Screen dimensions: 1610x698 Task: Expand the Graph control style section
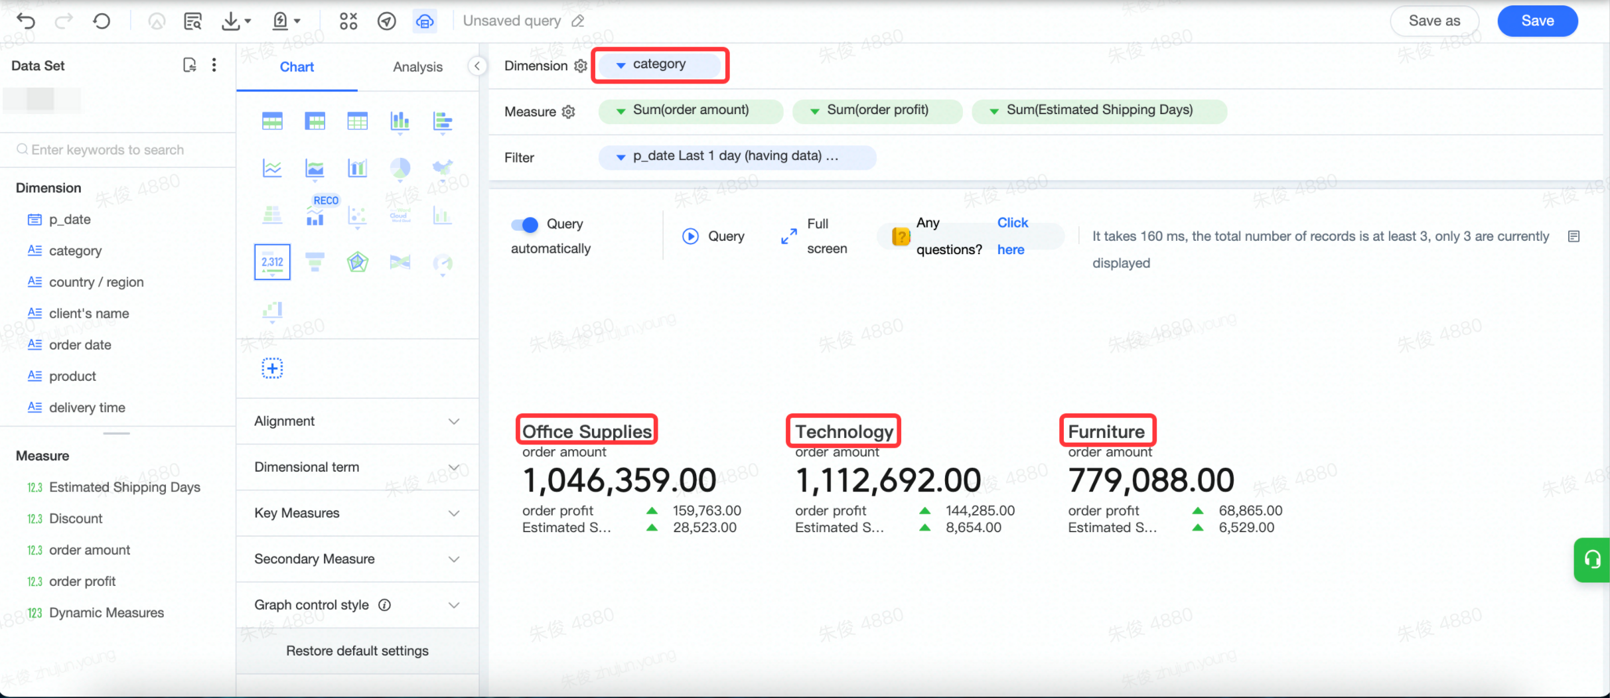coord(357,604)
